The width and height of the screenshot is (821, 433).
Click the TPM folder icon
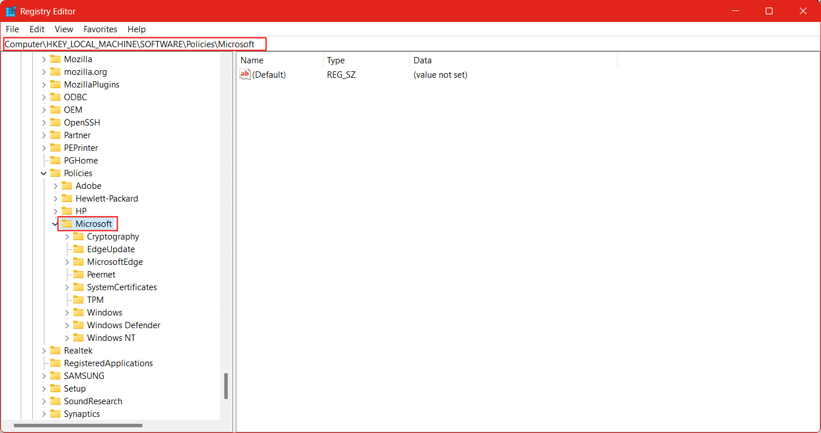point(78,300)
